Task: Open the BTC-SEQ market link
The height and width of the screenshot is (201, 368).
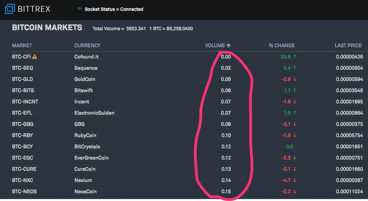Action: (x=22, y=68)
